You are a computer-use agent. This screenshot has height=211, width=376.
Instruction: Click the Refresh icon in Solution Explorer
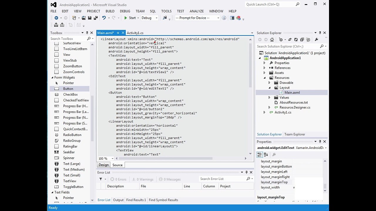pos(296,40)
